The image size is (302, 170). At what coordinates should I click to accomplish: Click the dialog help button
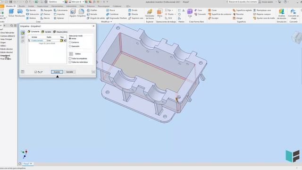pyautogui.click(x=23, y=72)
